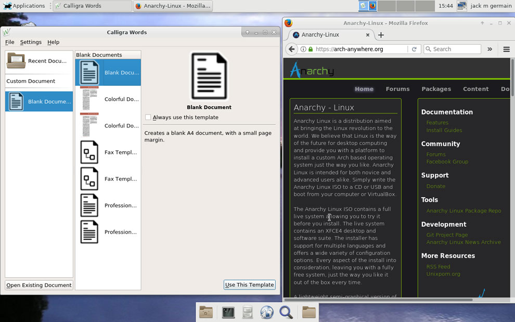515x322 pixels.
Task: Open the Applications menu in top panel
Action: 23,6
